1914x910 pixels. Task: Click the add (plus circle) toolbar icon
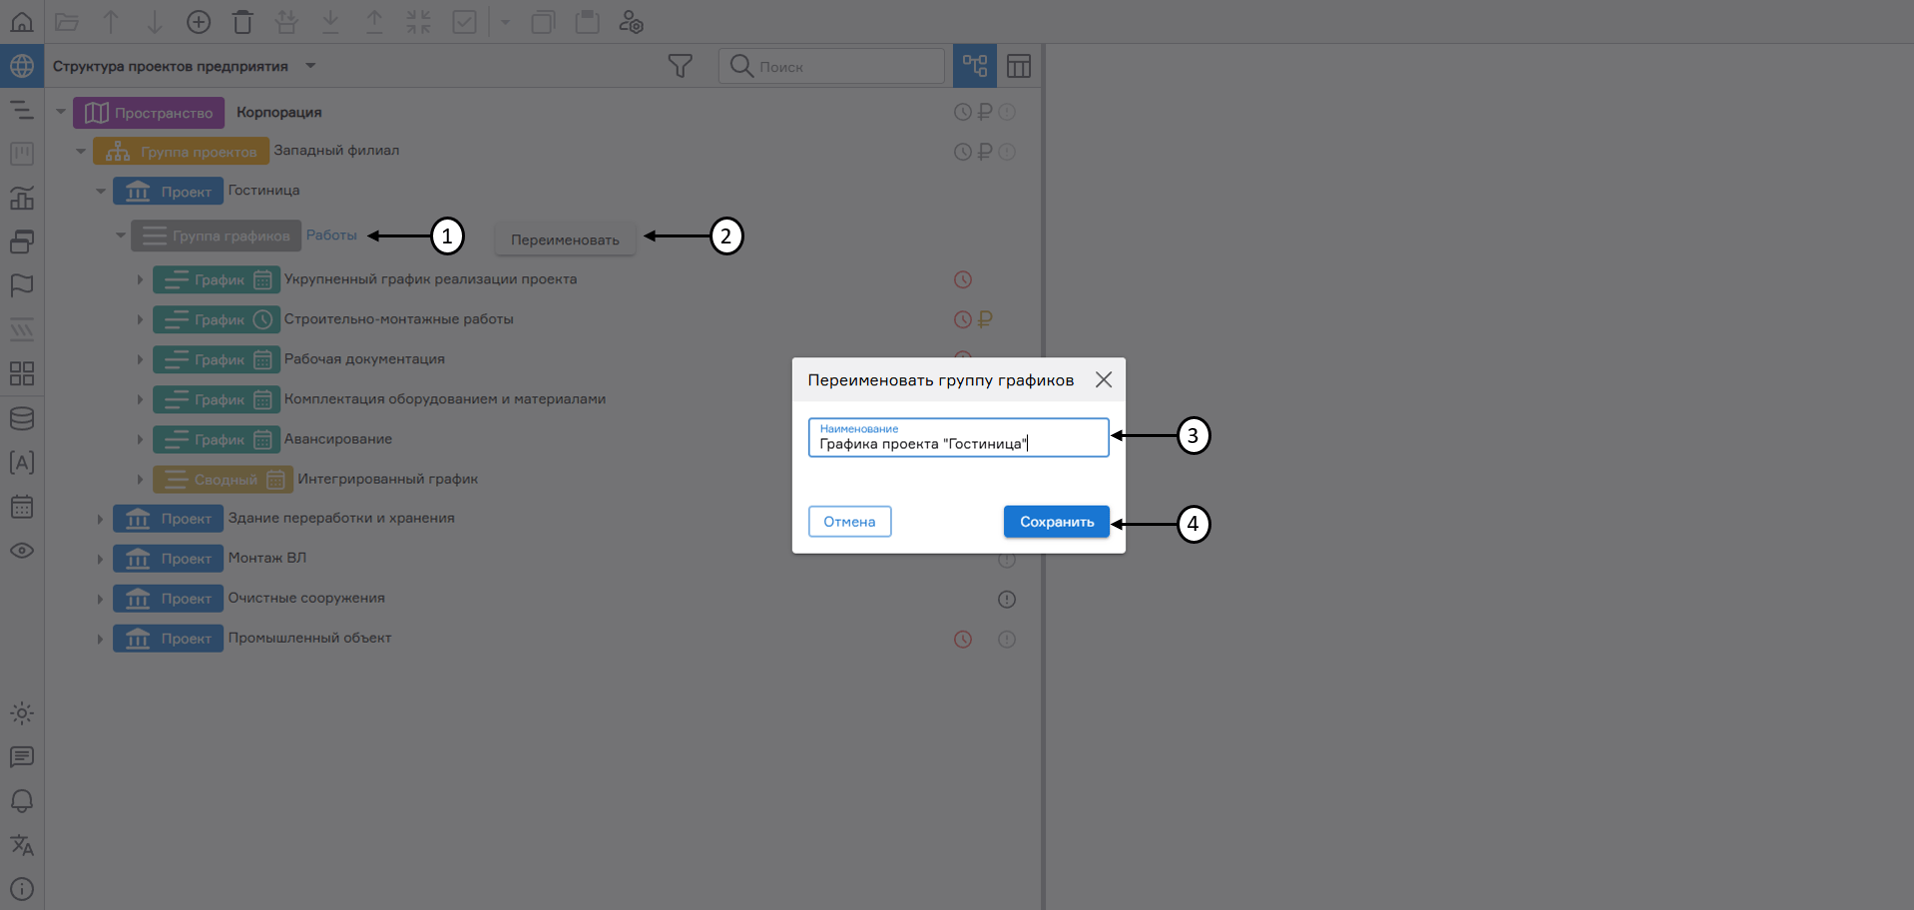199,22
